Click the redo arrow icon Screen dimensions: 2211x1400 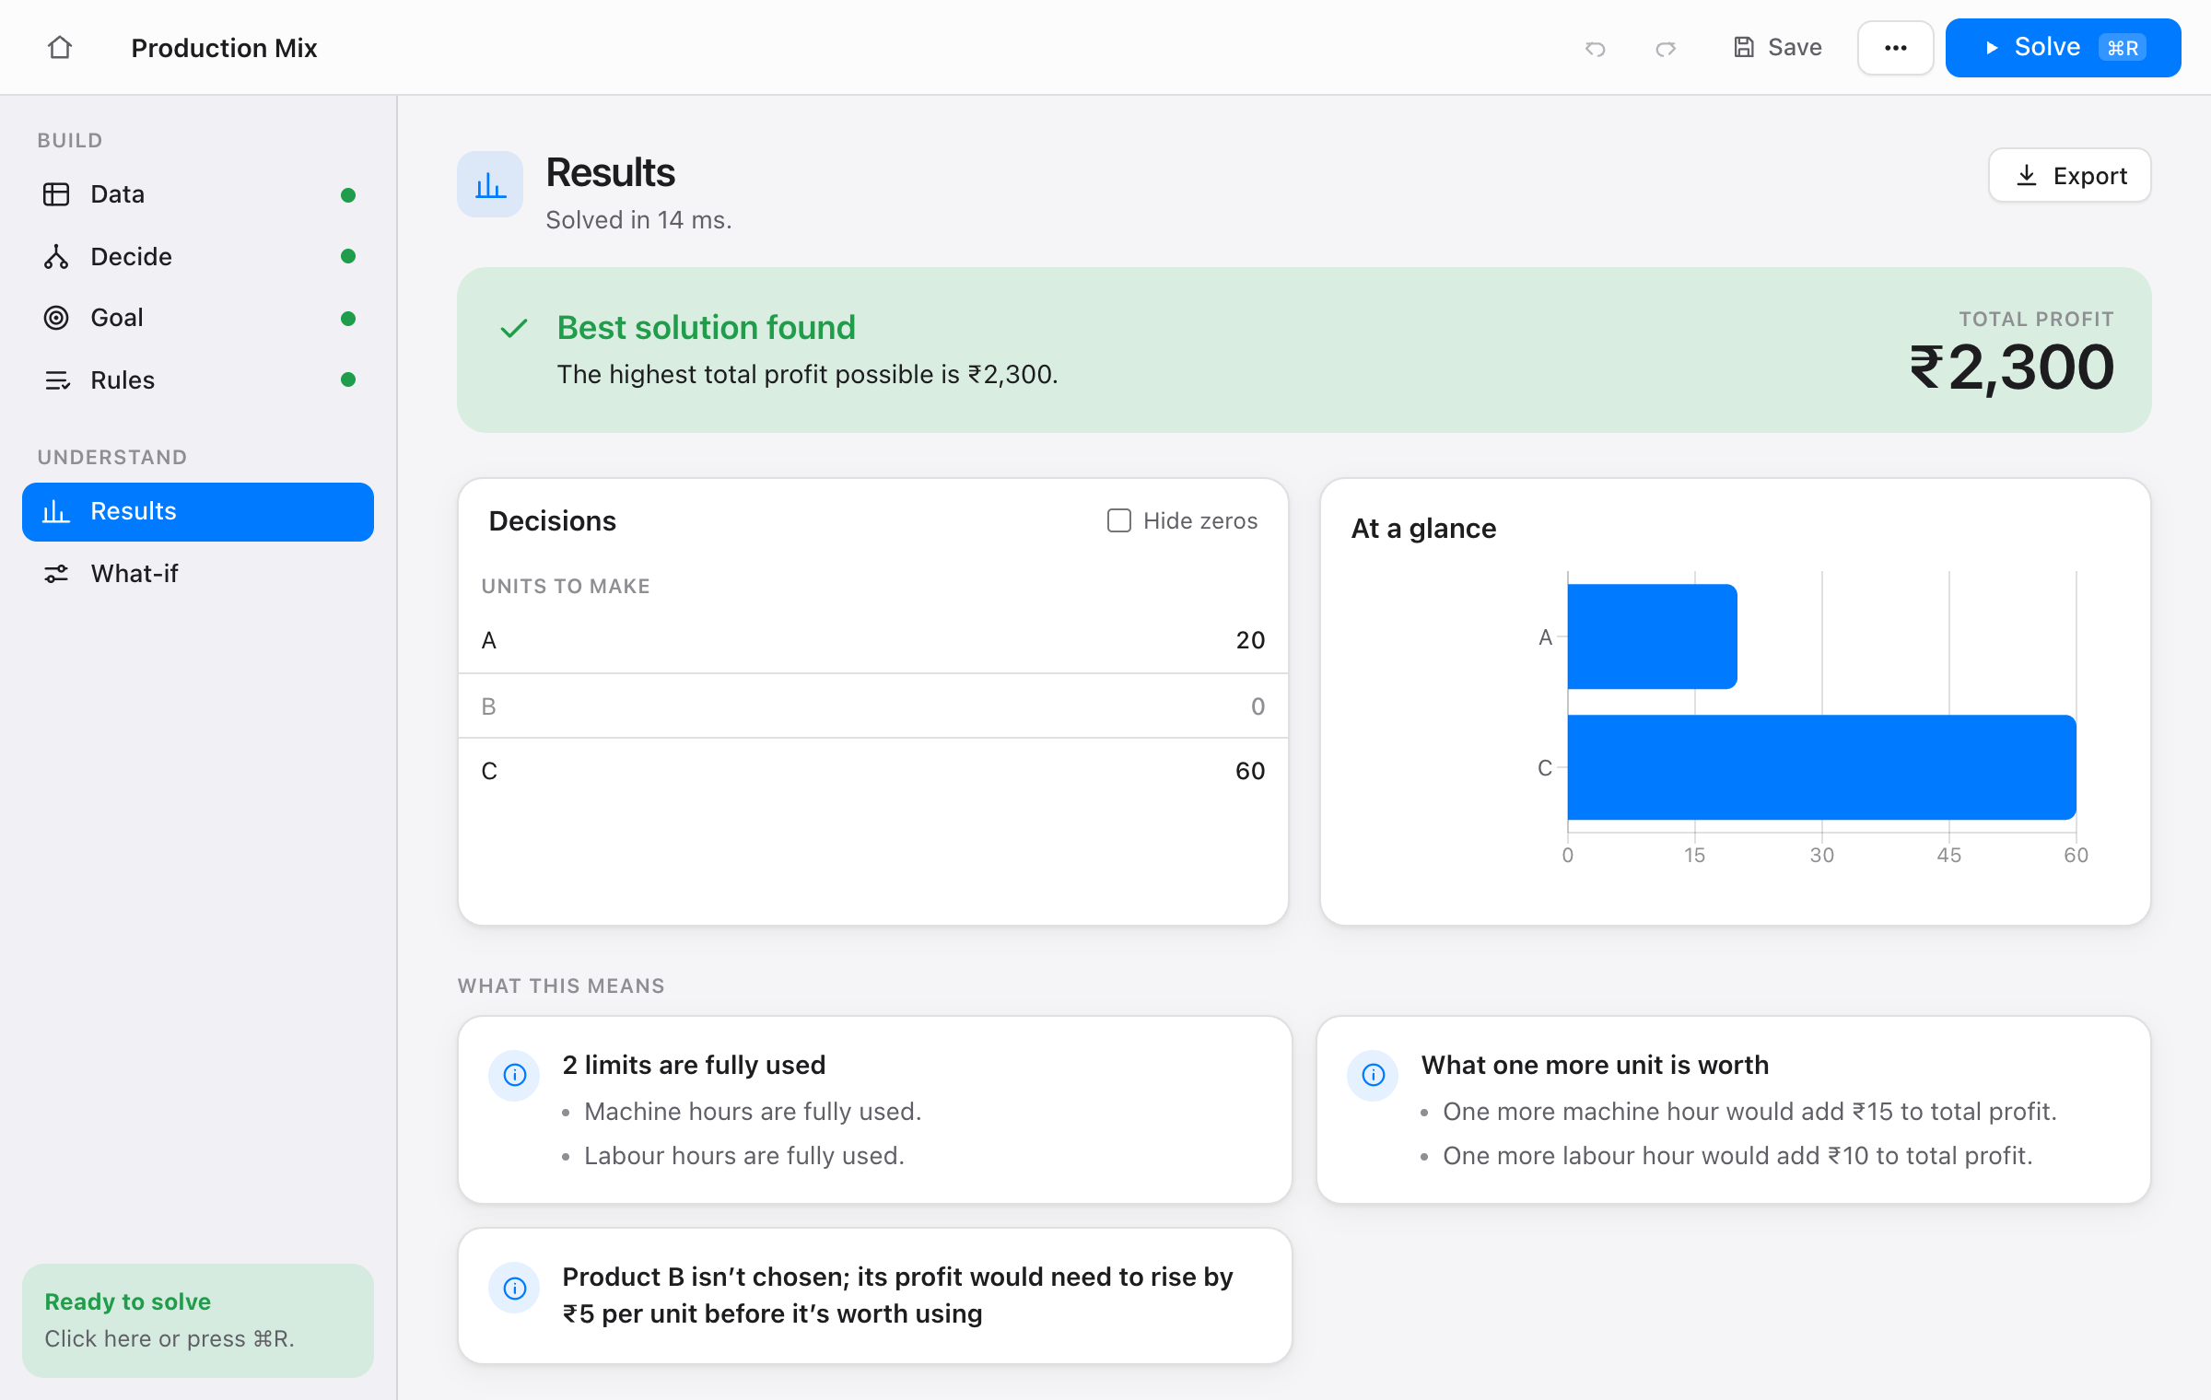click(1666, 48)
